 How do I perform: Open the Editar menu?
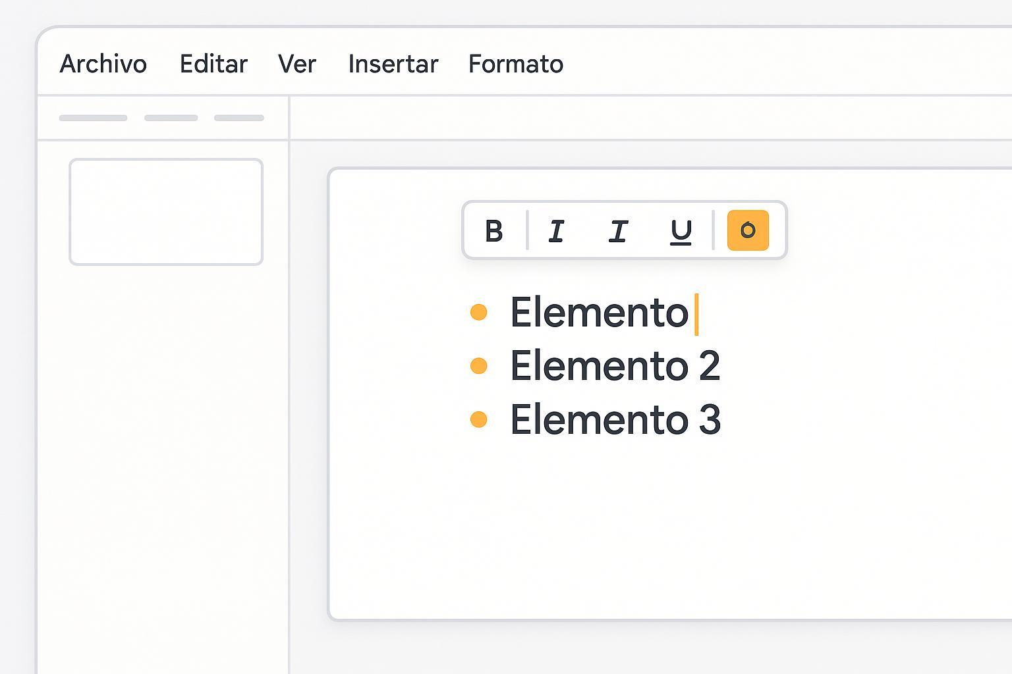coord(213,65)
